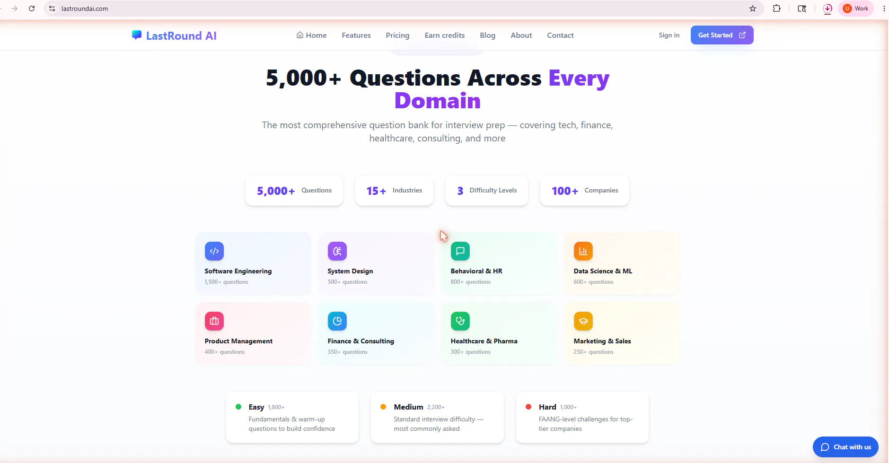Click the Finance & Consulting pie chart icon
This screenshot has width=889, height=463.
[337, 321]
